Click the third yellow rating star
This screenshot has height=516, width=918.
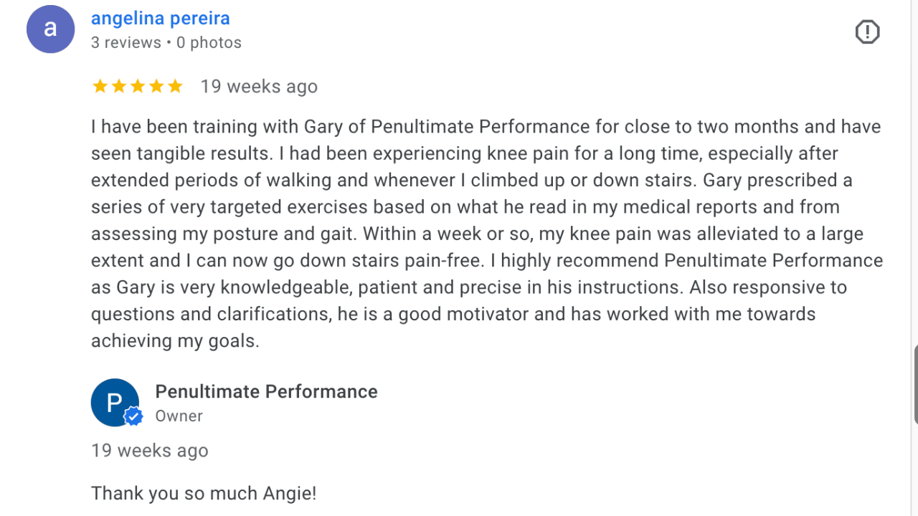pos(138,87)
